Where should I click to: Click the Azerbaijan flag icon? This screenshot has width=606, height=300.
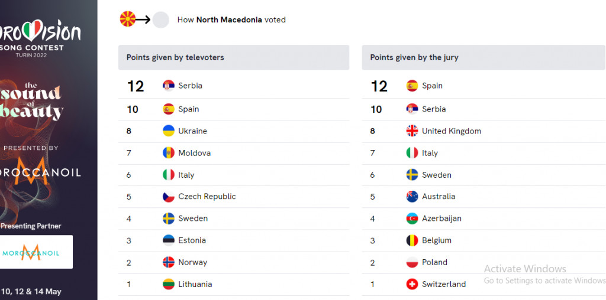(412, 219)
